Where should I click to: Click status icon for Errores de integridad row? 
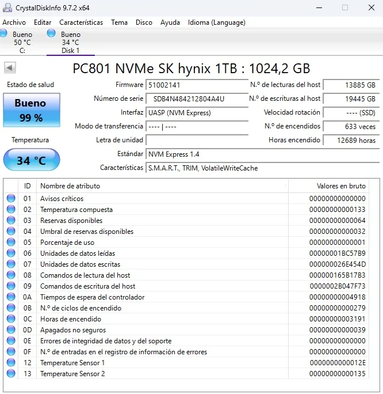tap(11, 340)
